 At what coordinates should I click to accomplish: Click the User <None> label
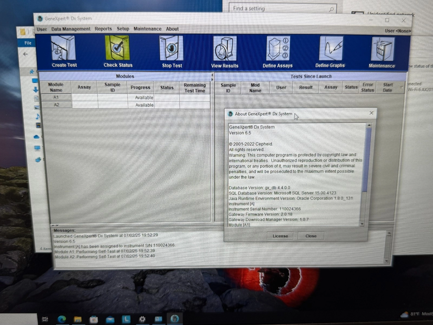pos(398,31)
